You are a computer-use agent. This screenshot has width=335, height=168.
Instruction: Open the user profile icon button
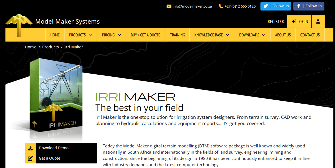click(318, 21)
